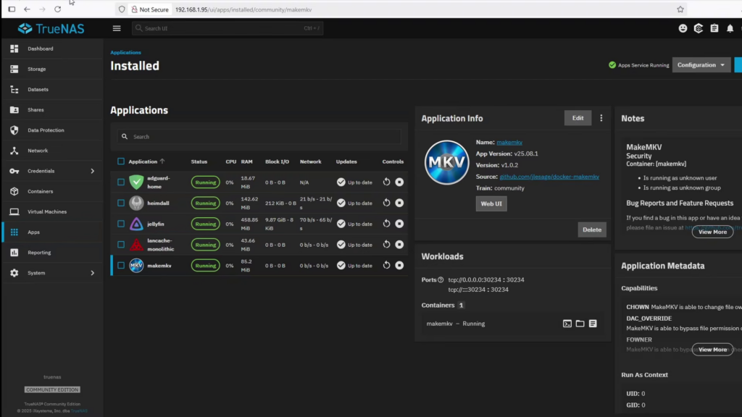Expand the System sidebar section
The height and width of the screenshot is (417, 742).
tap(92, 273)
